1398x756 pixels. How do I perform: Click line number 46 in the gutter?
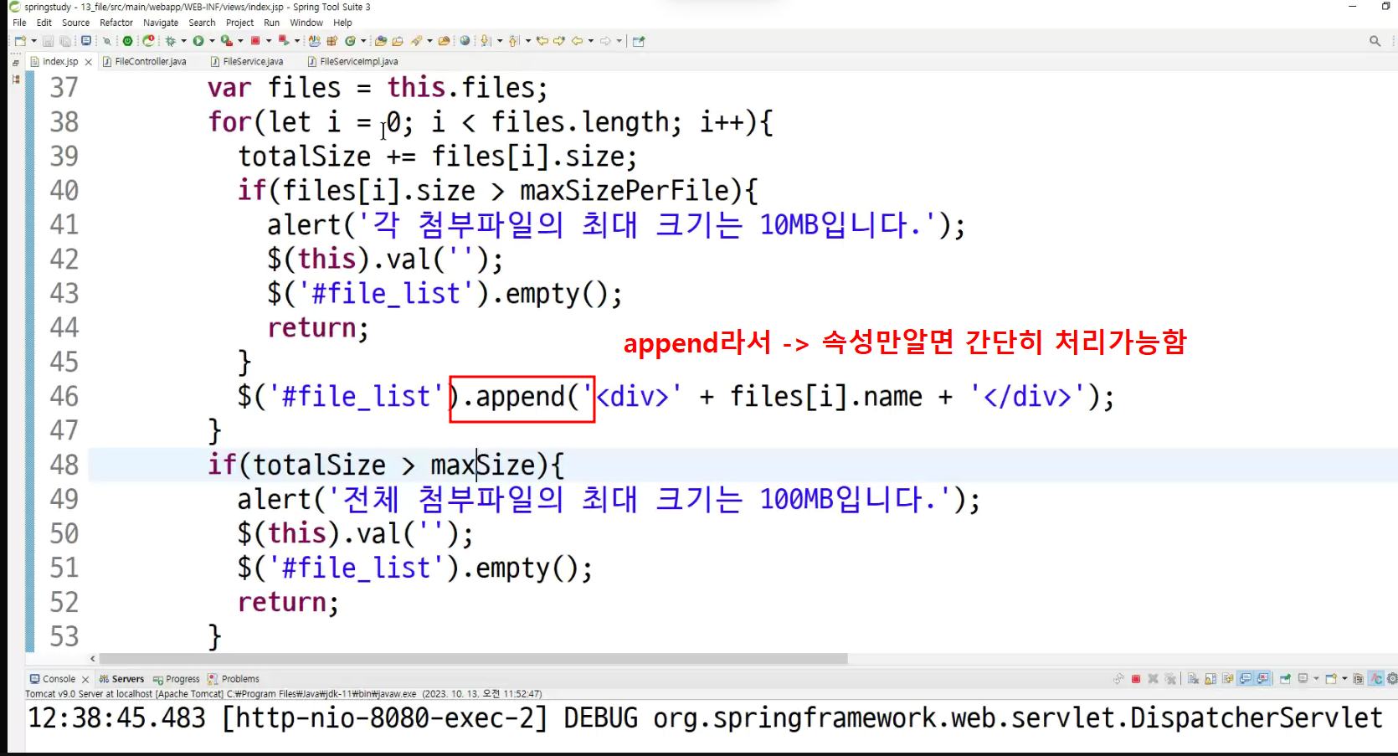[64, 396]
